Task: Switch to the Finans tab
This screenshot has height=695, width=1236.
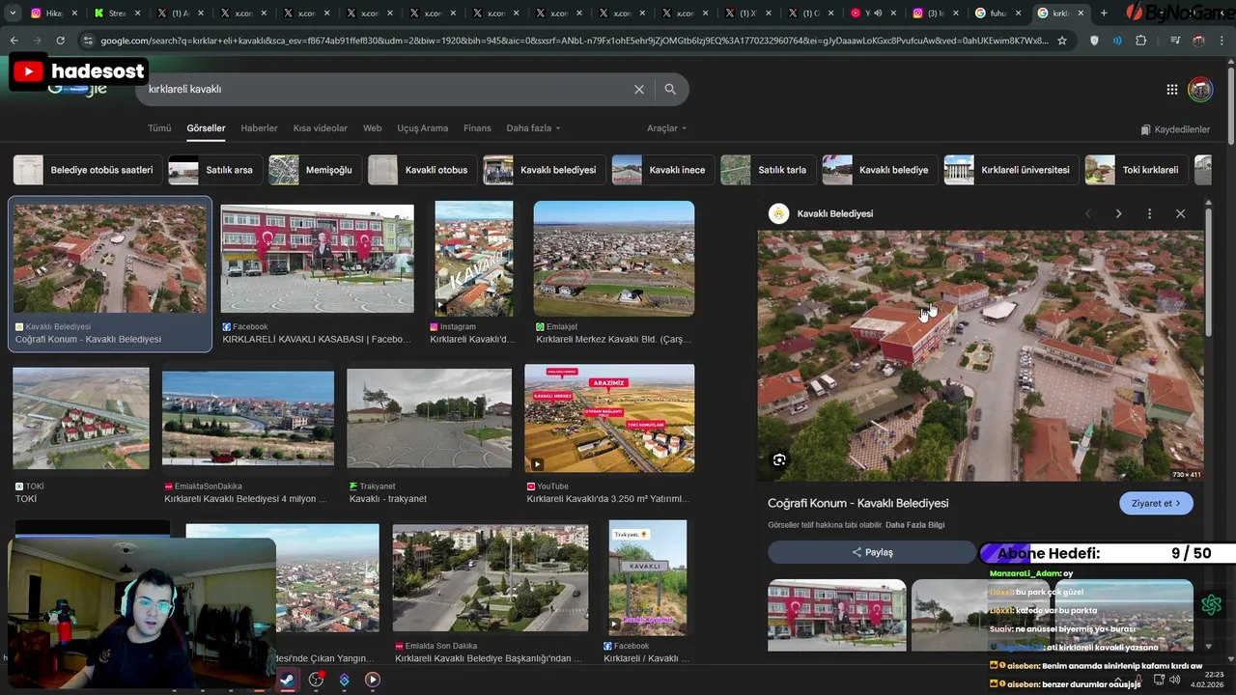Action: [477, 128]
